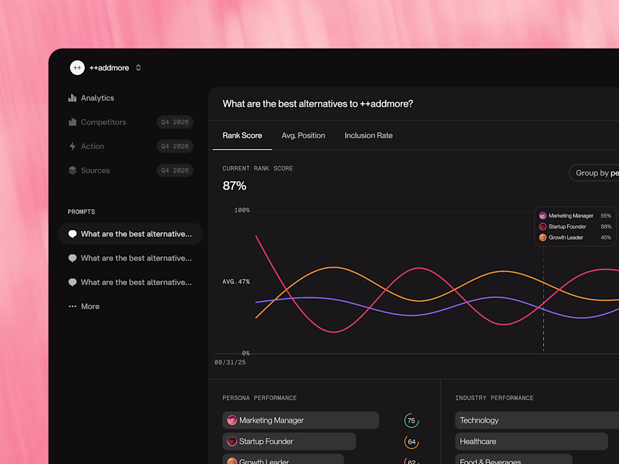Click the Marketing Manager persona performance bar
Viewport: 619px width, 464px height.
click(300, 420)
